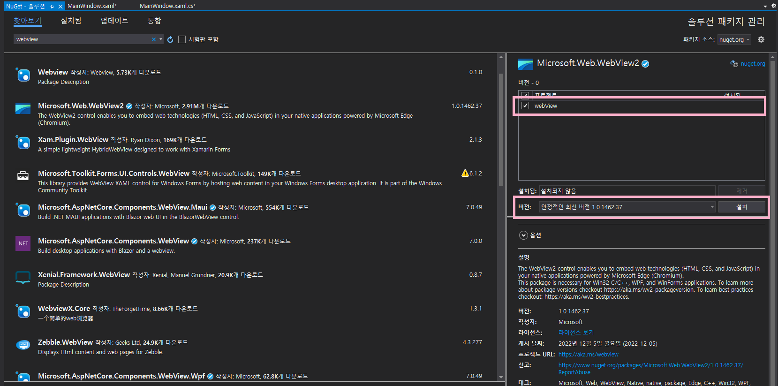Click the Zebble.WebView HTML icon
Image resolution: width=778 pixels, height=386 pixels.
coord(23,345)
